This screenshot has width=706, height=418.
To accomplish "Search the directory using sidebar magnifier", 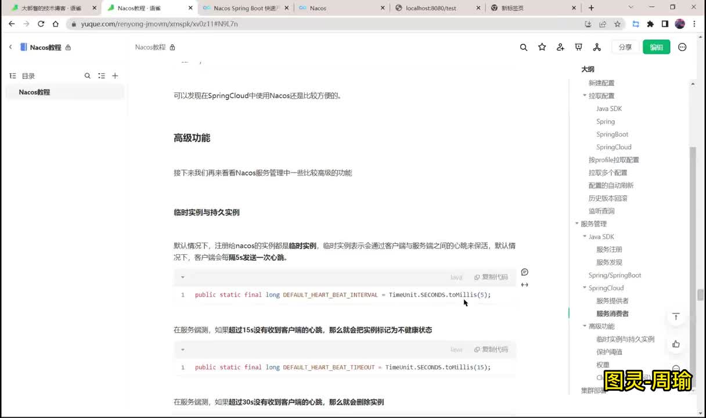I will click(x=88, y=75).
